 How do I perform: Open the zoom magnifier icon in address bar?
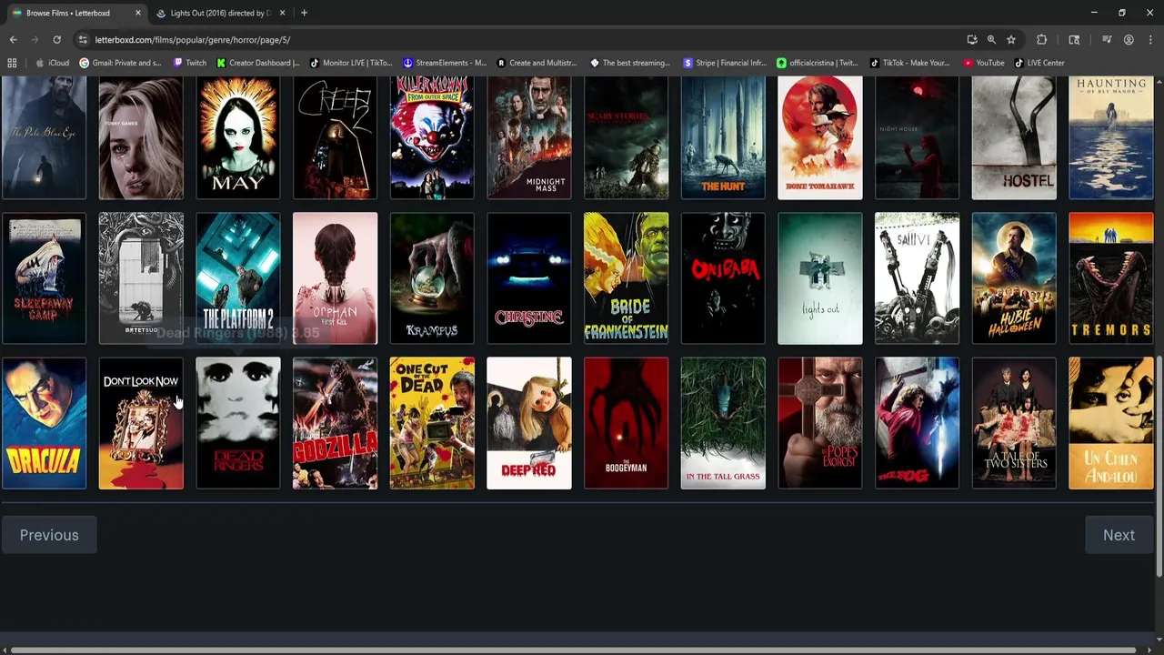pos(991,40)
